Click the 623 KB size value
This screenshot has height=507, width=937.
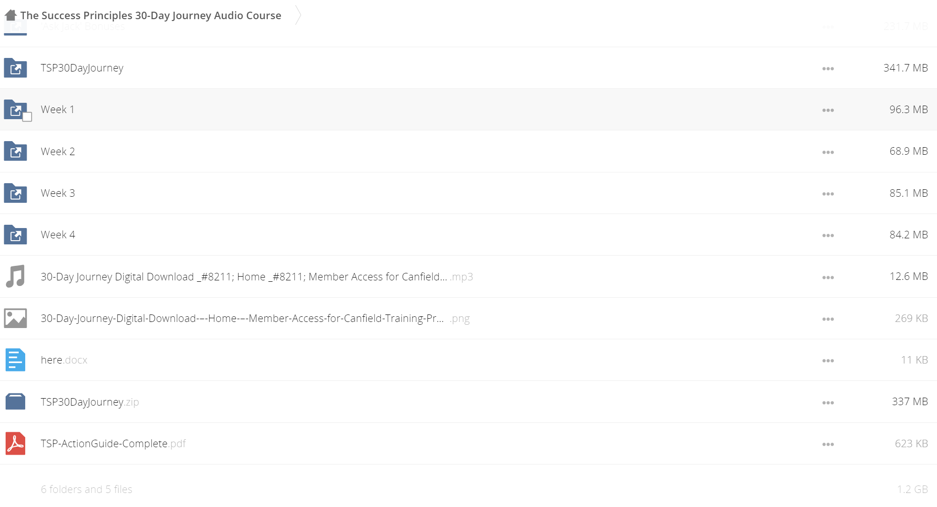pos(911,443)
